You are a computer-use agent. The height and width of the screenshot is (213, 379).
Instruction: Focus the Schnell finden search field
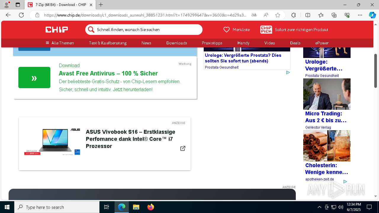144,30
